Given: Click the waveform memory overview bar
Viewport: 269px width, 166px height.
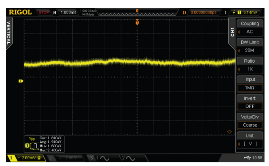Looking at the screenshot, I should point(137,14).
